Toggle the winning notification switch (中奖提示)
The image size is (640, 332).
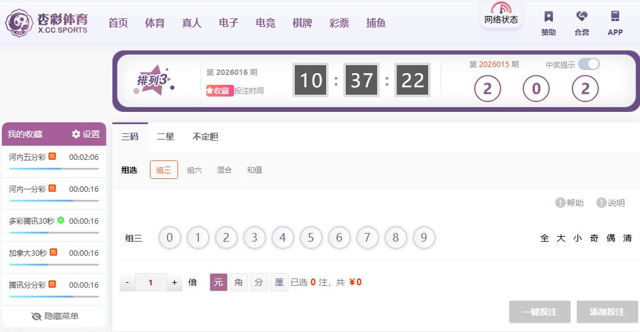[588, 65]
